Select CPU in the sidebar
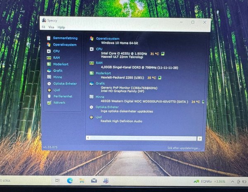Viewport: 248px width, 192px height. point(56,51)
